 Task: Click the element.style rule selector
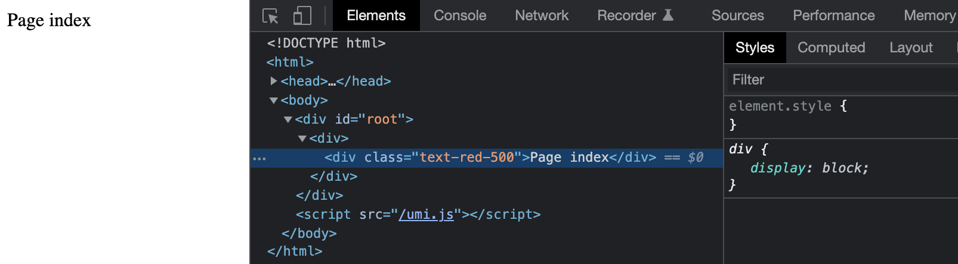(780, 106)
